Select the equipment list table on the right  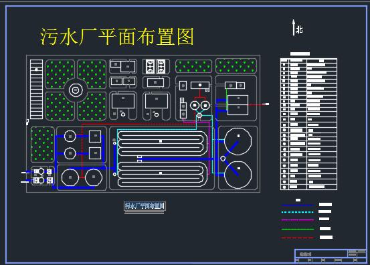(308, 124)
